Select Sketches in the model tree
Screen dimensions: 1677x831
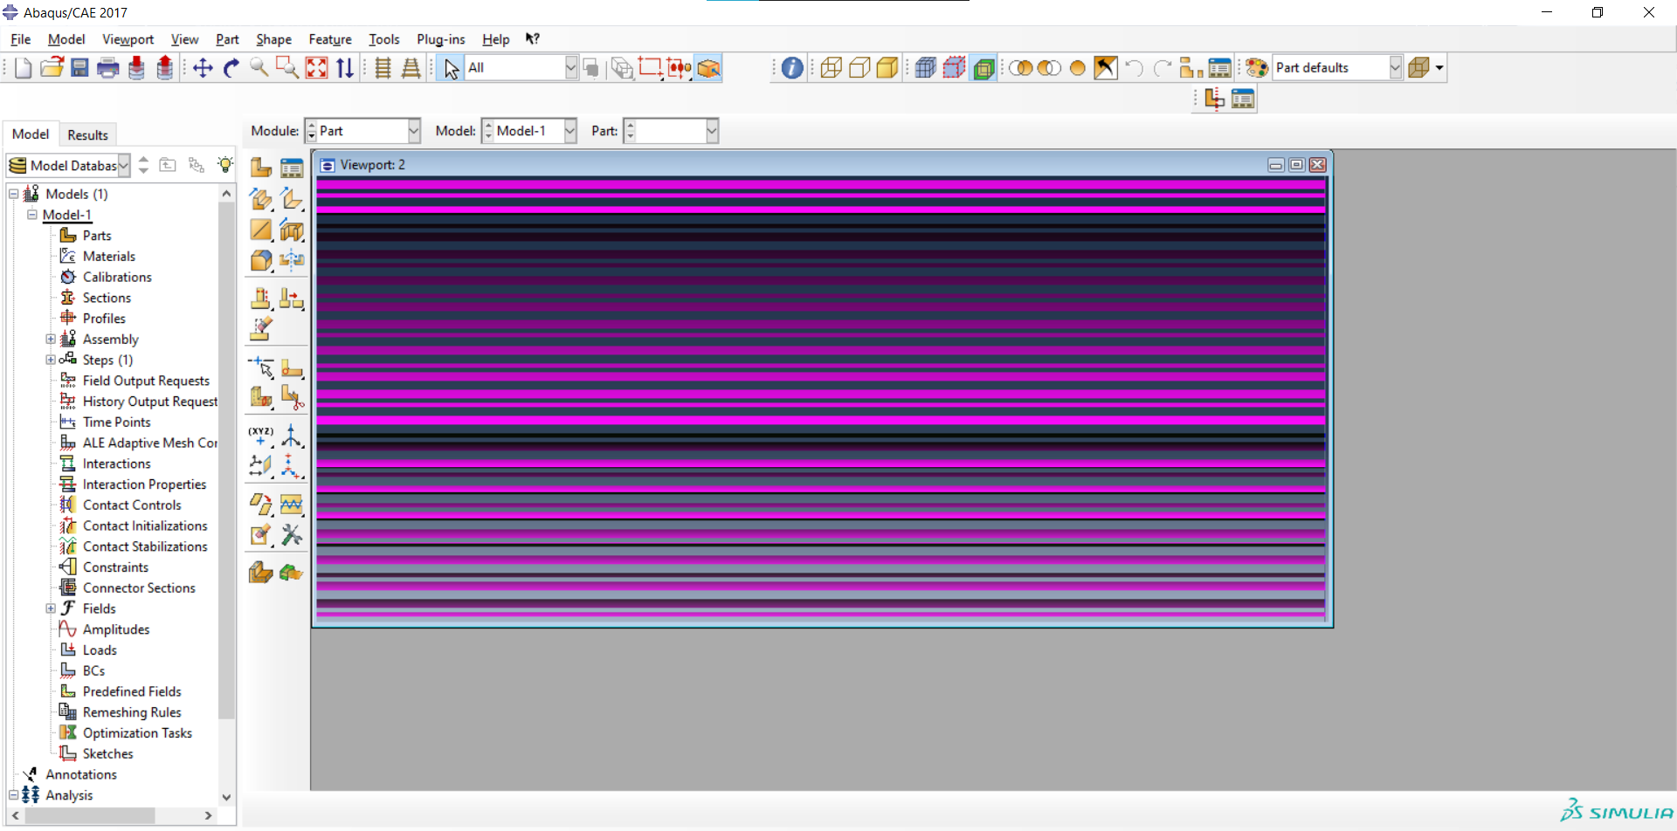(x=107, y=754)
